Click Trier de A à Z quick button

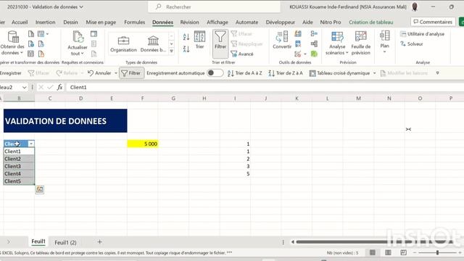(x=245, y=72)
